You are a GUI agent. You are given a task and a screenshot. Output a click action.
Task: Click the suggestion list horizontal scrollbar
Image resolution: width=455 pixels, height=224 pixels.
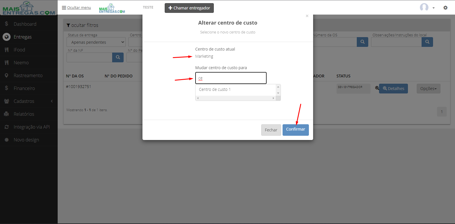235,98
